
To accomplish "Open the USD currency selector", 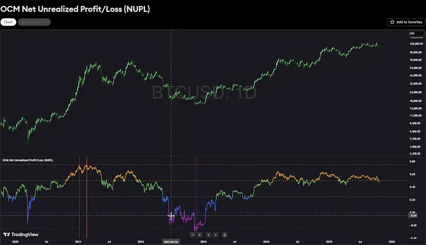I will pyautogui.click(x=412, y=33).
